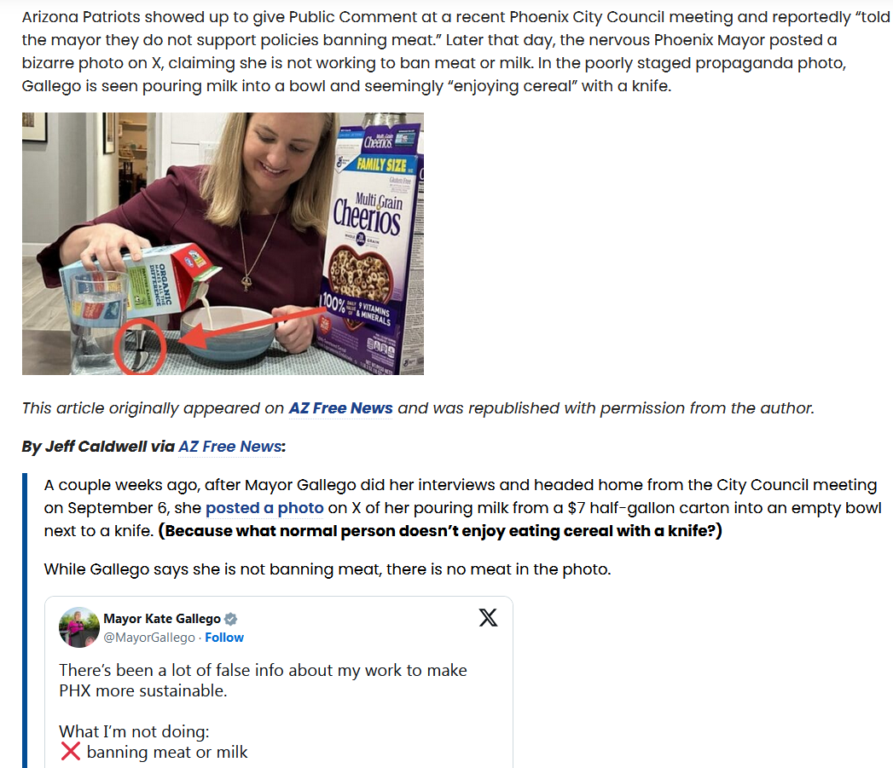Click the verified badge beside Mayor Kate Gallego

click(230, 619)
